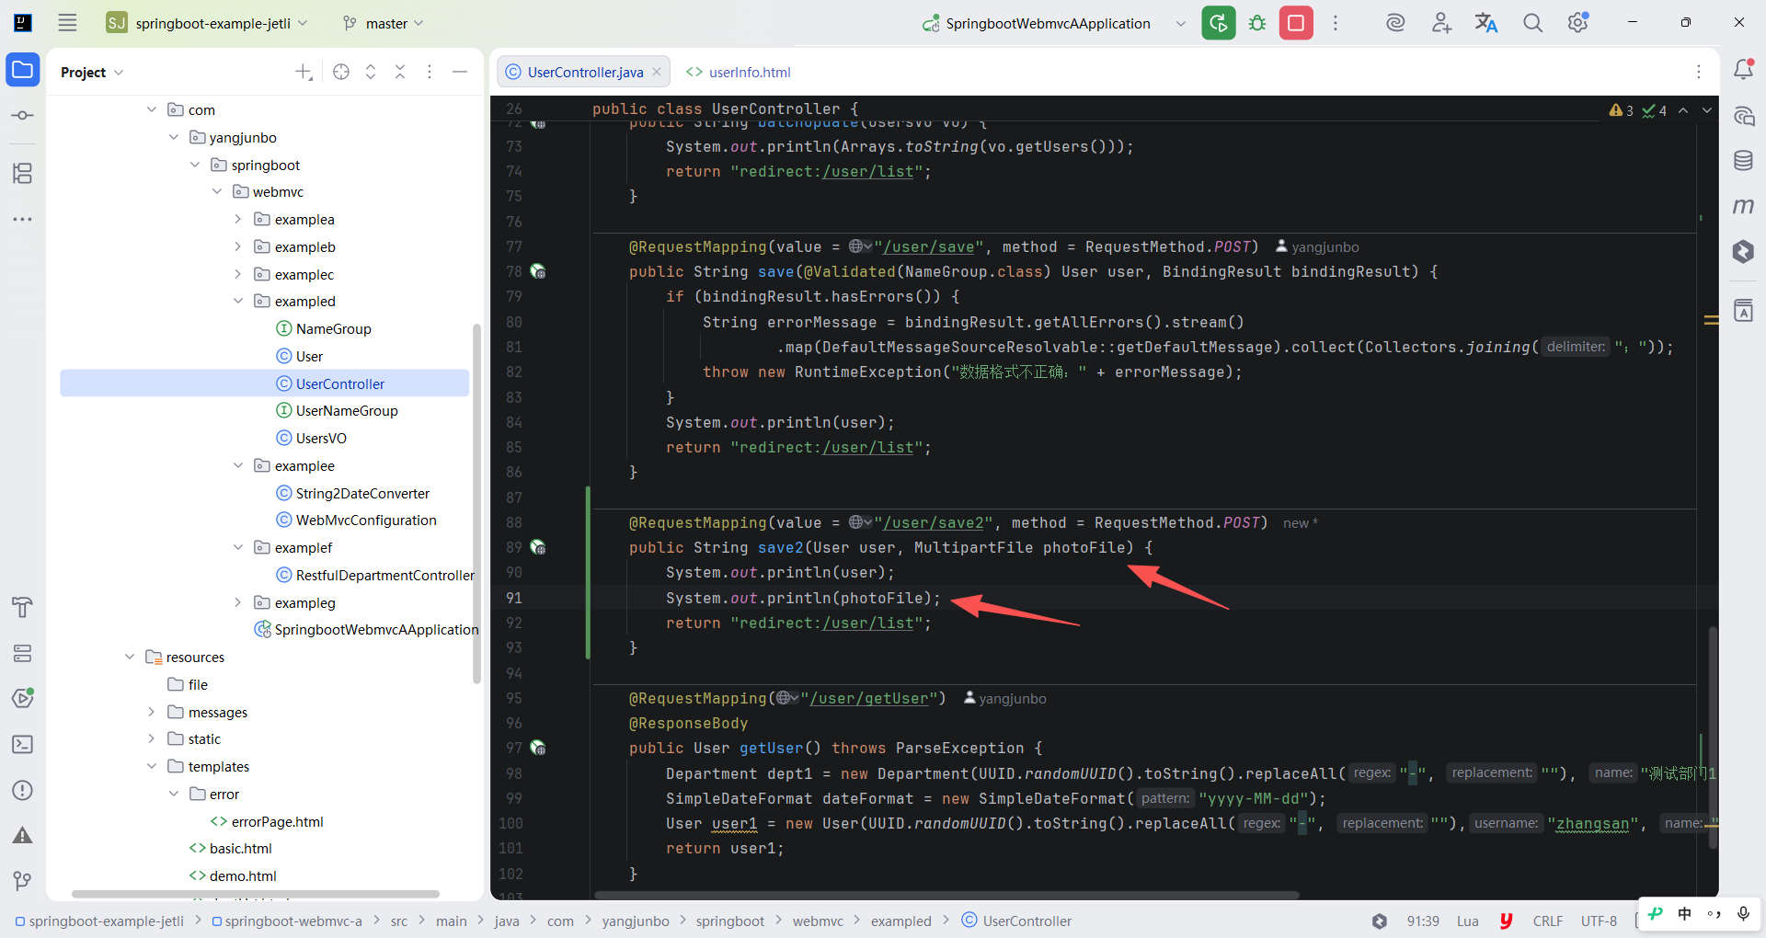Expand the exampleg package
This screenshot has height=938, width=1766.
click(x=238, y=602)
